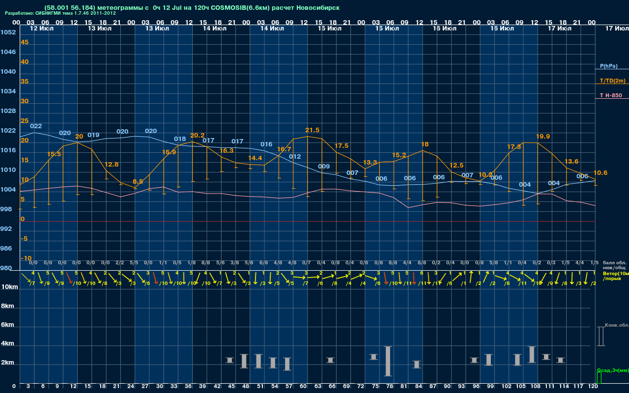Click the red wind arrow above hour 84
Screen dimensions: 629x393
click(x=414, y=280)
